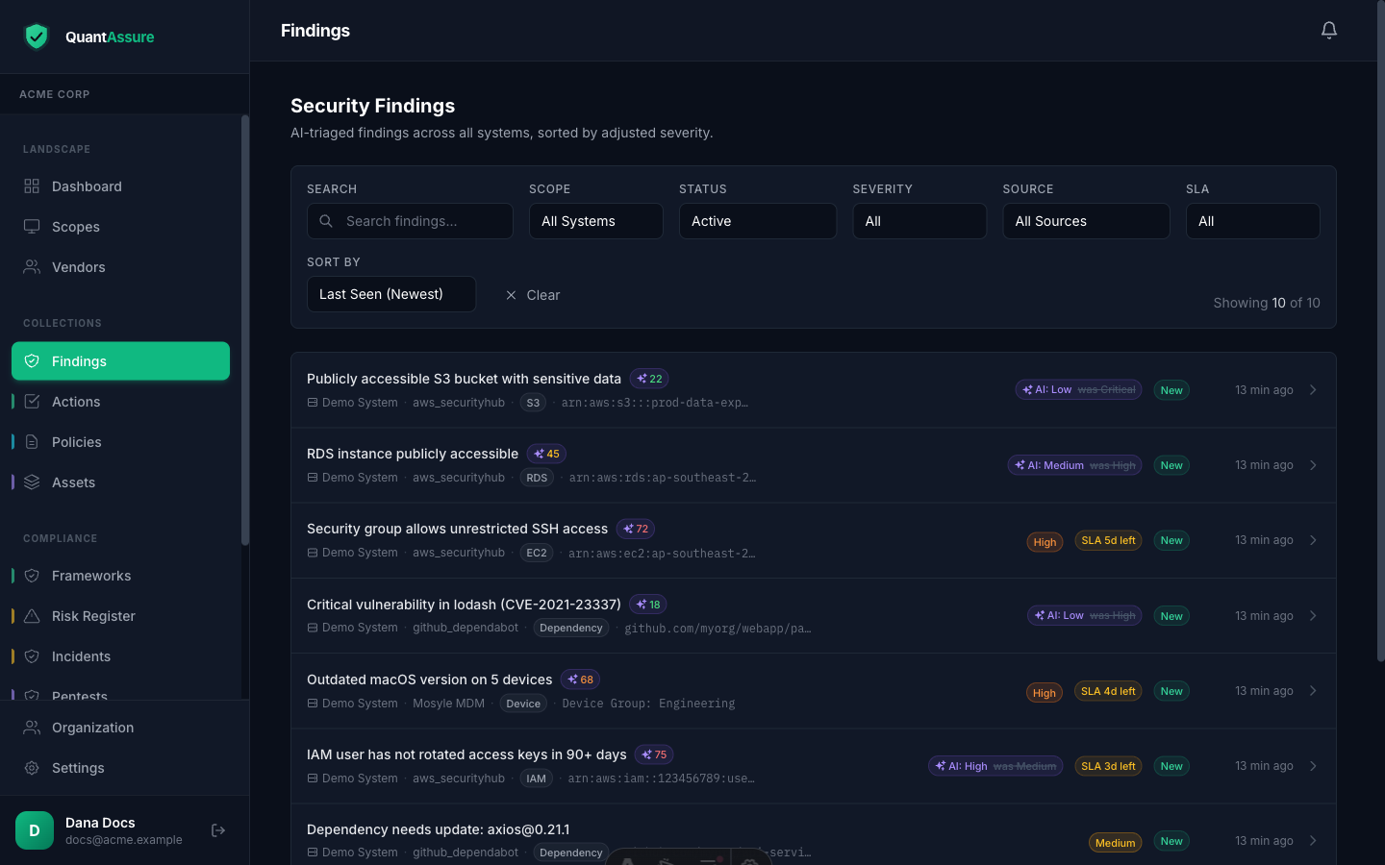The width and height of the screenshot is (1385, 865).
Task: Click the AI score 22 badge
Action: pyautogui.click(x=649, y=379)
